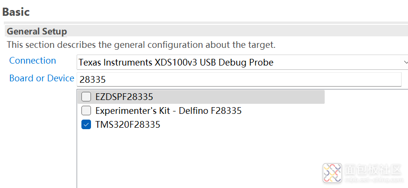Focus the Board or Device filter field
The width and height of the screenshot is (408, 188).
tap(239, 79)
